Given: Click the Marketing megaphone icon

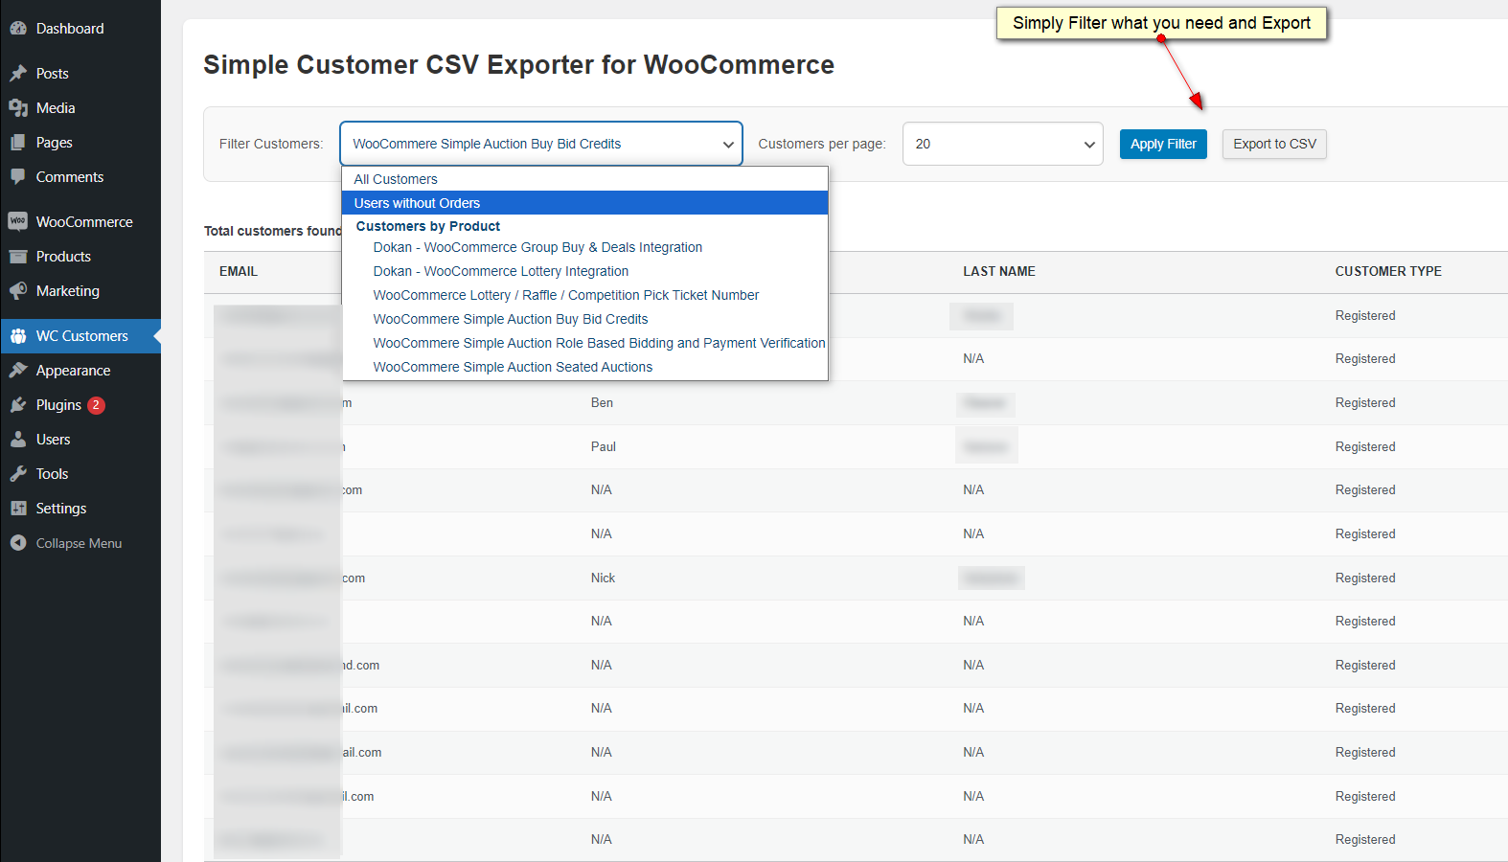Looking at the screenshot, I should (x=18, y=291).
